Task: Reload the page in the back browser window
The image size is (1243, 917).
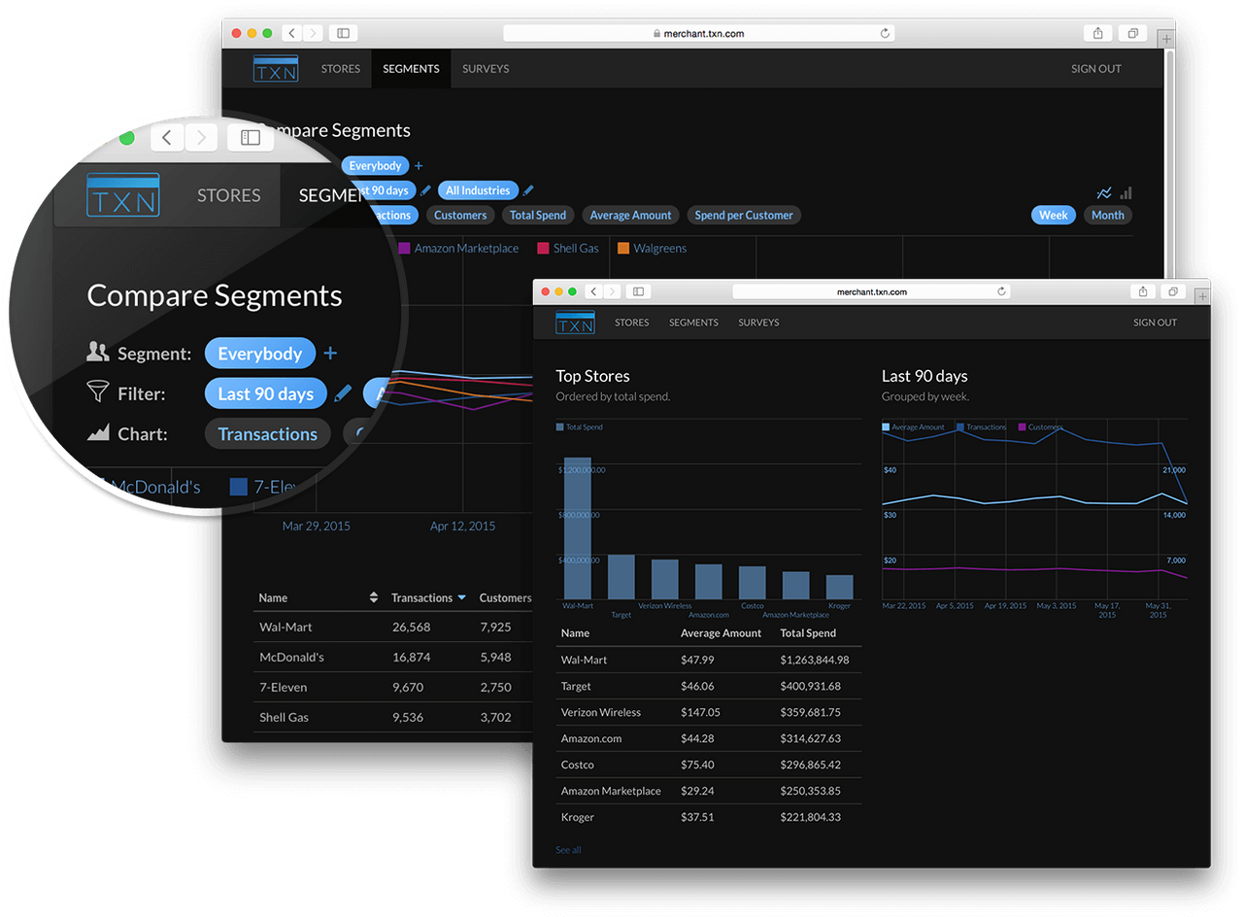Action: point(885,33)
